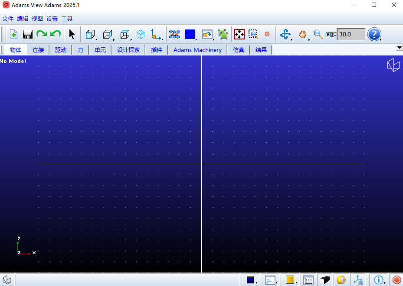
Task: Switch to the 驱动 ribbon tab
Action: pyautogui.click(x=61, y=50)
